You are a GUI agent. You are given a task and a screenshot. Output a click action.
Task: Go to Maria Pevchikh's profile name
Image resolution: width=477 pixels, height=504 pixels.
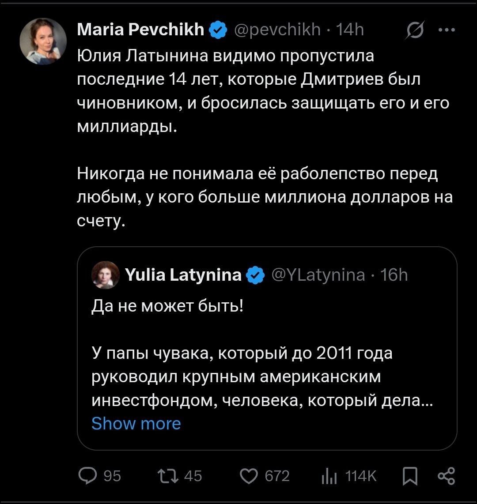[140, 30]
